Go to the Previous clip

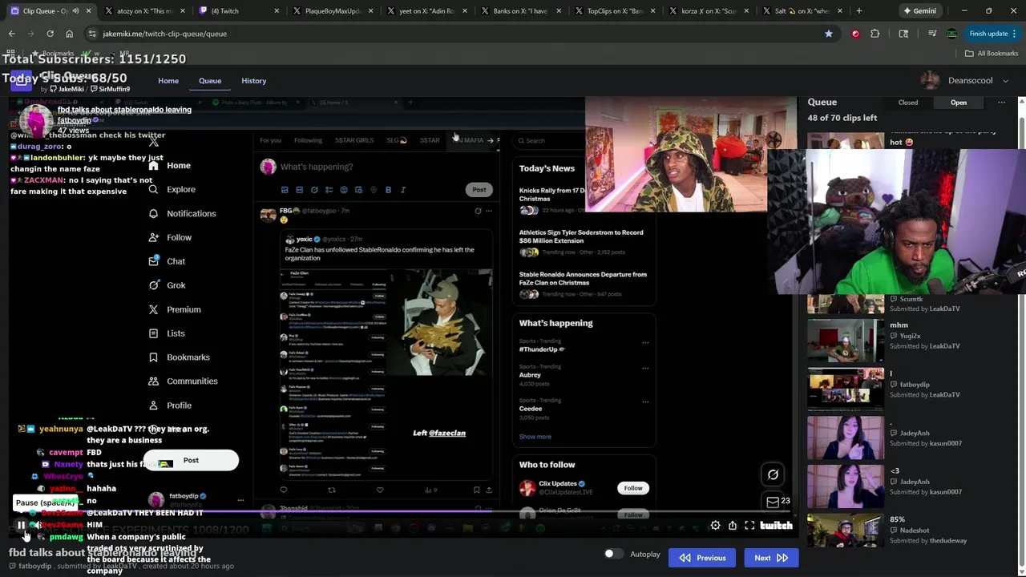(x=702, y=558)
